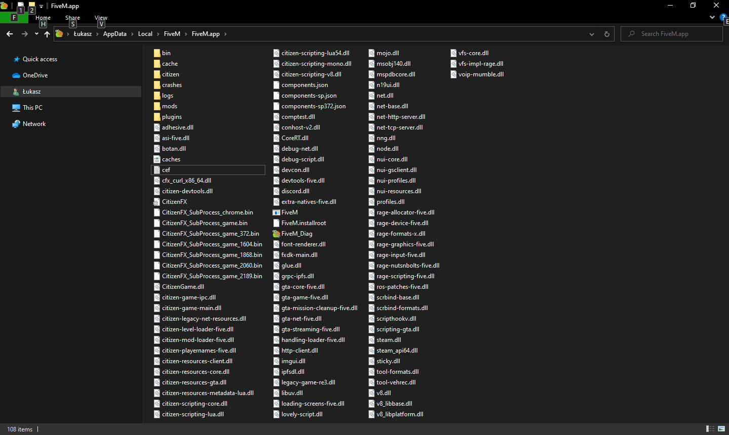The height and width of the screenshot is (435, 729).
Task: Select This PC icon in sidebar
Action: pyautogui.click(x=17, y=108)
